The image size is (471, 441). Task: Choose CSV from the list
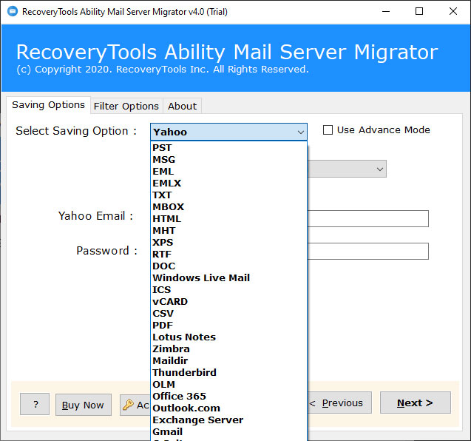[228, 313]
